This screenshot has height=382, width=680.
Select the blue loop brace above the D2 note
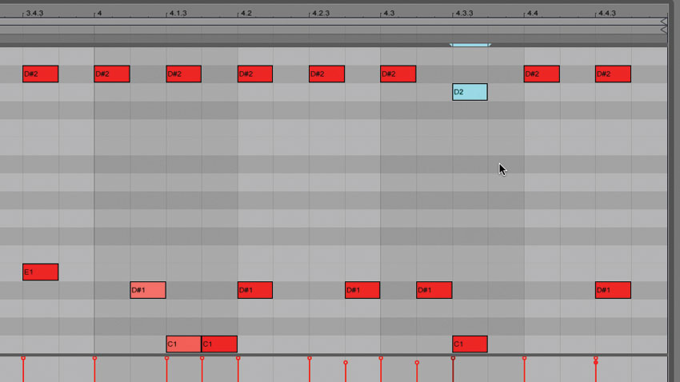click(470, 45)
